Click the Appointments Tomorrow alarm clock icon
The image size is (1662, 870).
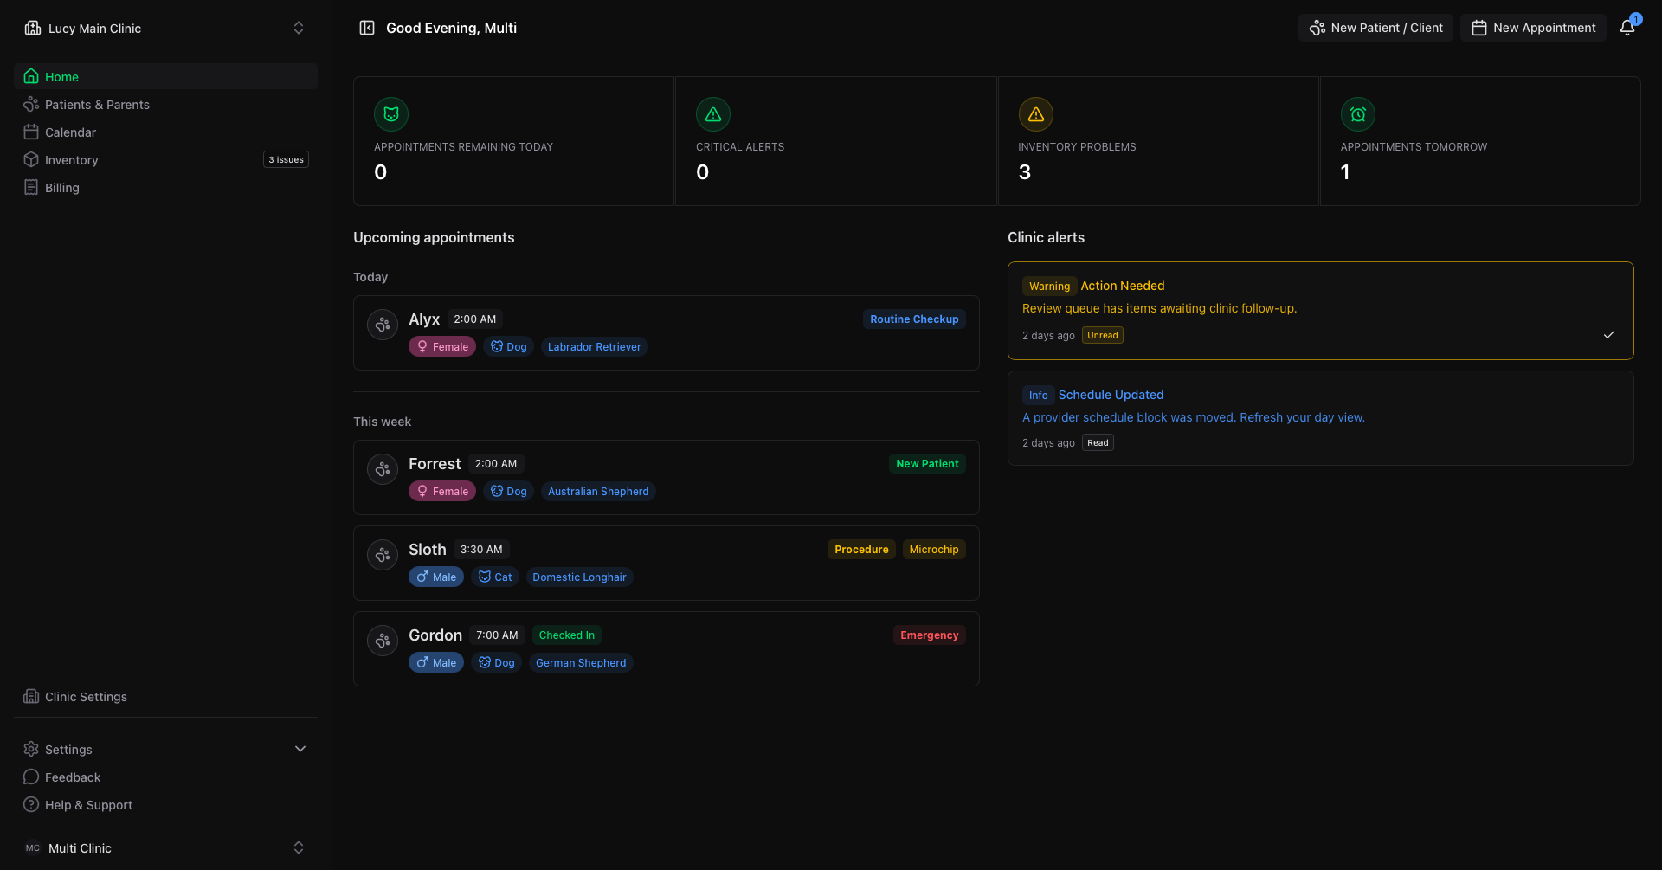1358,114
